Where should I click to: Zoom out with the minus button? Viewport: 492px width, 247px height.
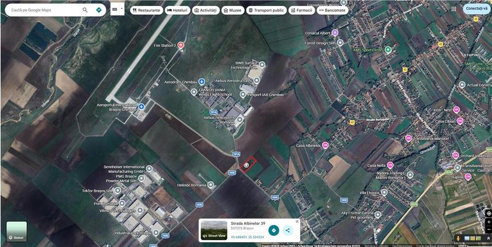pyautogui.click(x=489, y=229)
